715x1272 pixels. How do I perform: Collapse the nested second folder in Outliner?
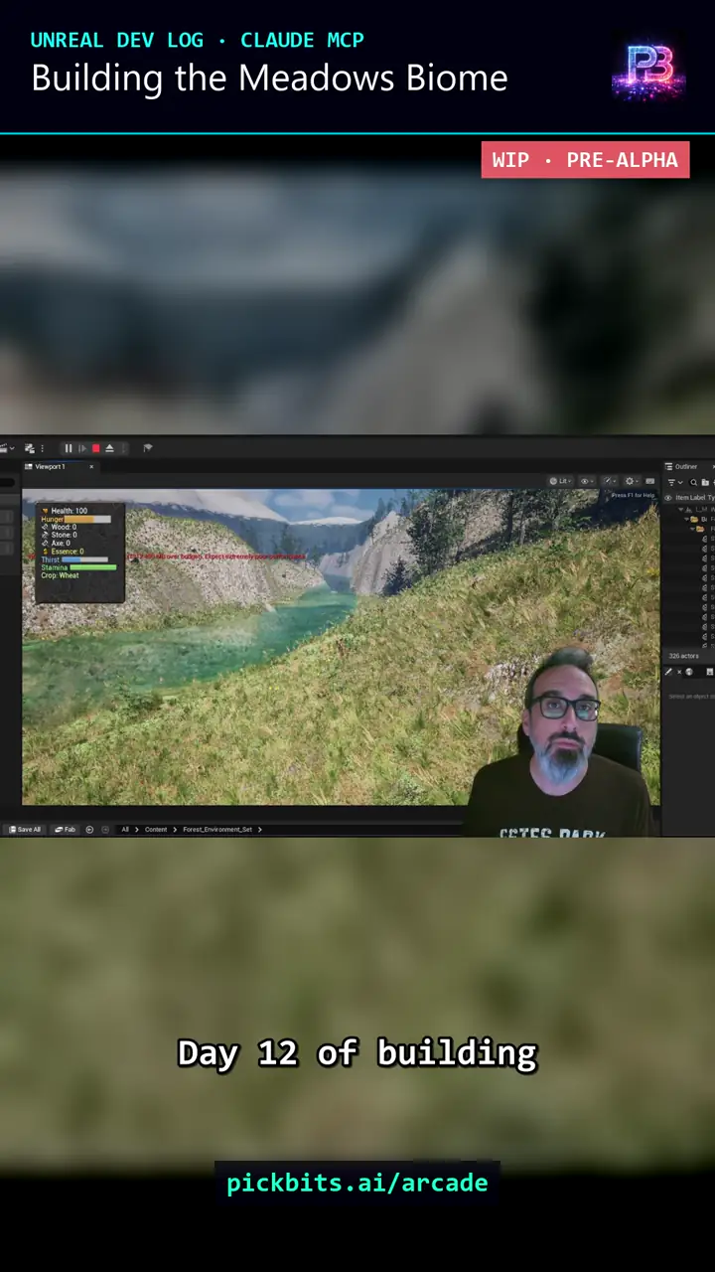692,529
